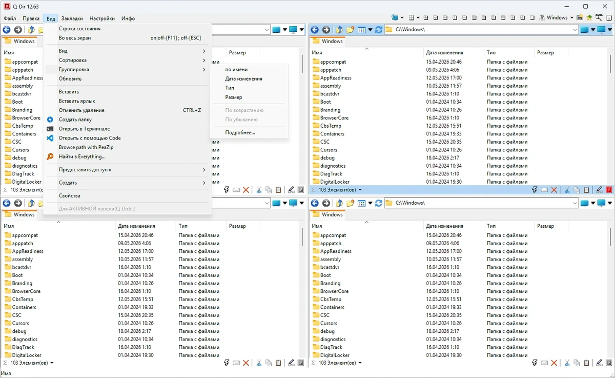Open the Настройки menu
This screenshot has width=615, height=378.
tap(102, 18)
